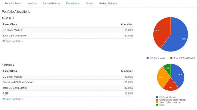The width and height of the screenshot is (197, 110).
Task: Click blue US Stock Market legend dot, Portfolio 2
Action: click(x=157, y=97)
